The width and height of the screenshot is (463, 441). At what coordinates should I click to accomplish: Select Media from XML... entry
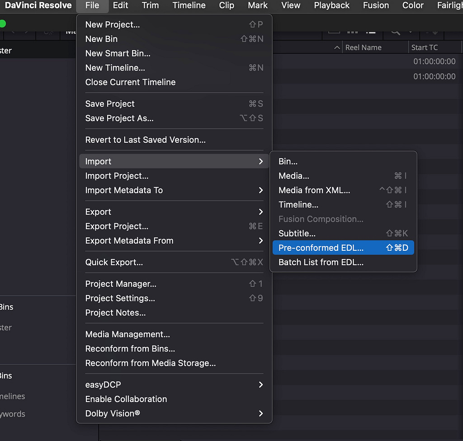click(343, 190)
